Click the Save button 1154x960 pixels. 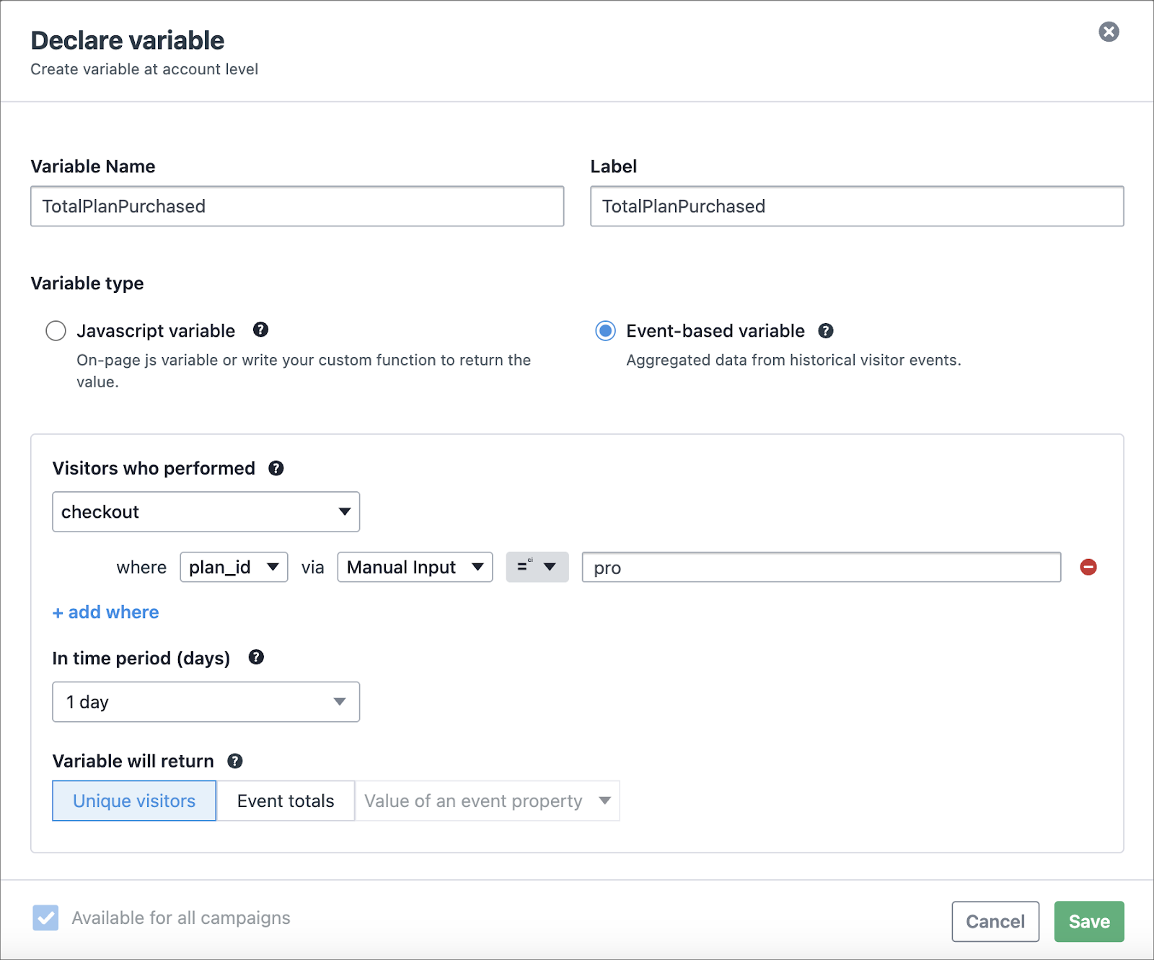coord(1089,921)
